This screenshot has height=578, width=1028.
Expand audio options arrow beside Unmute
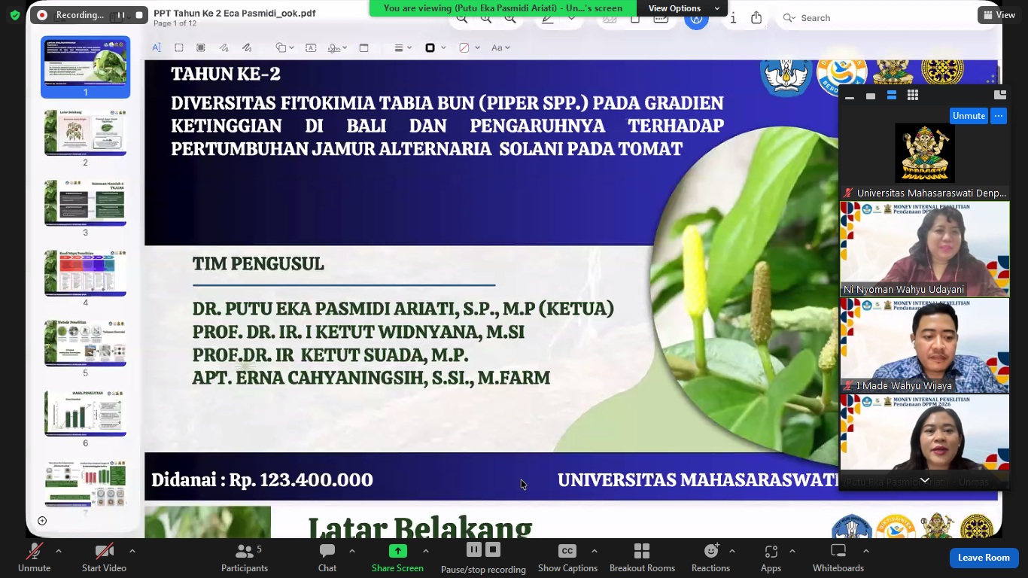coord(59,551)
